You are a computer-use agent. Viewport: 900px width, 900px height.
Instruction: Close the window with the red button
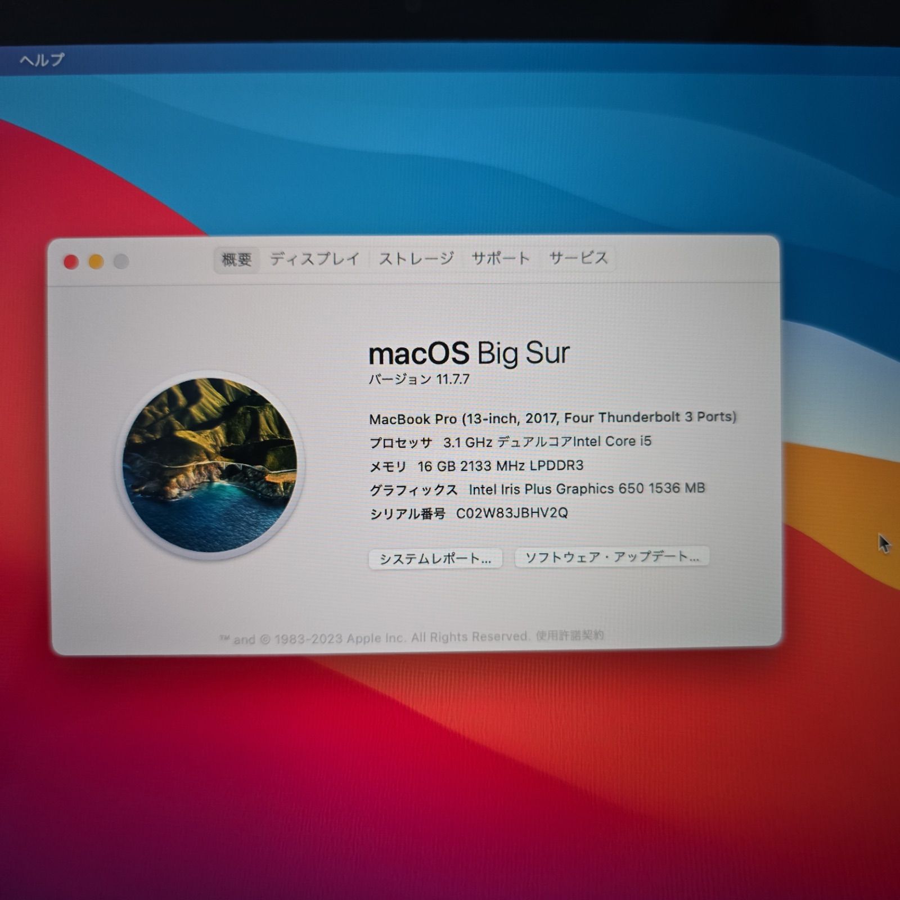(71, 262)
